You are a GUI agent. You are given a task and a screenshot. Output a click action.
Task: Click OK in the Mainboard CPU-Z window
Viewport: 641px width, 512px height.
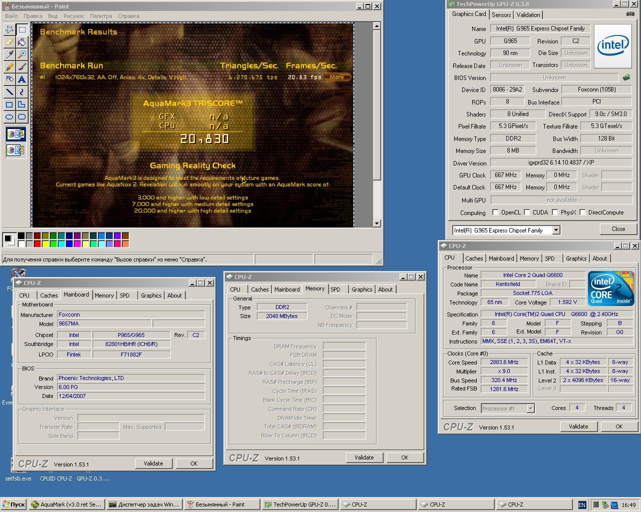coord(194,463)
